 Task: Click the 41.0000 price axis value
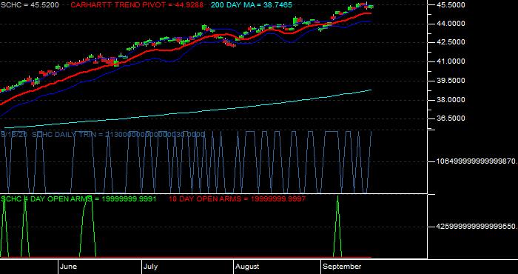[x=451, y=61]
